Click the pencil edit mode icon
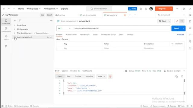Screen dimensions: 193x108 pyautogui.click(x=177, y=21)
